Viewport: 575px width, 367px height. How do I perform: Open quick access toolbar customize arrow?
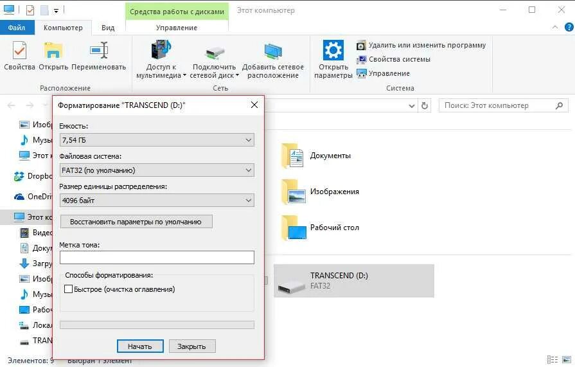pyautogui.click(x=56, y=11)
